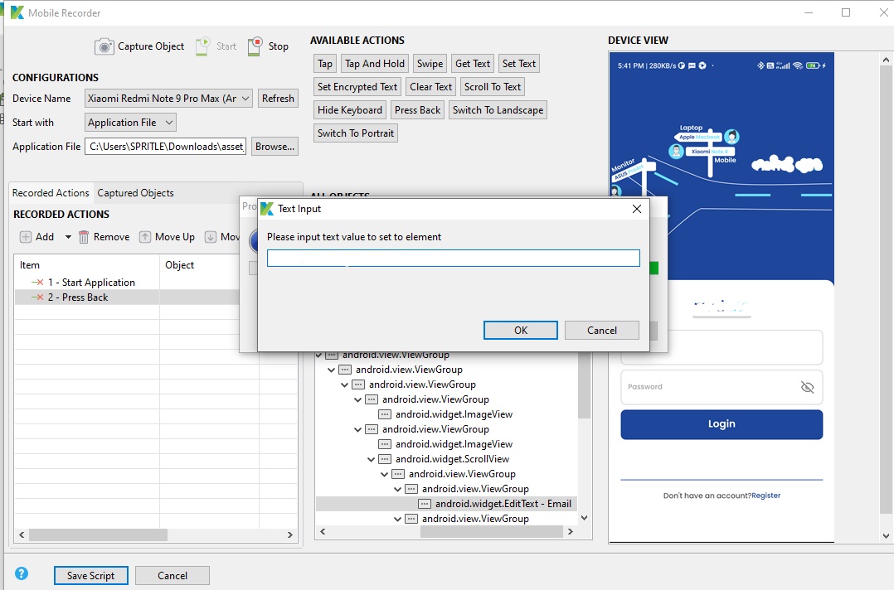This screenshot has height=590, width=894.
Task: Click the Add action plus icon
Action: 26,237
